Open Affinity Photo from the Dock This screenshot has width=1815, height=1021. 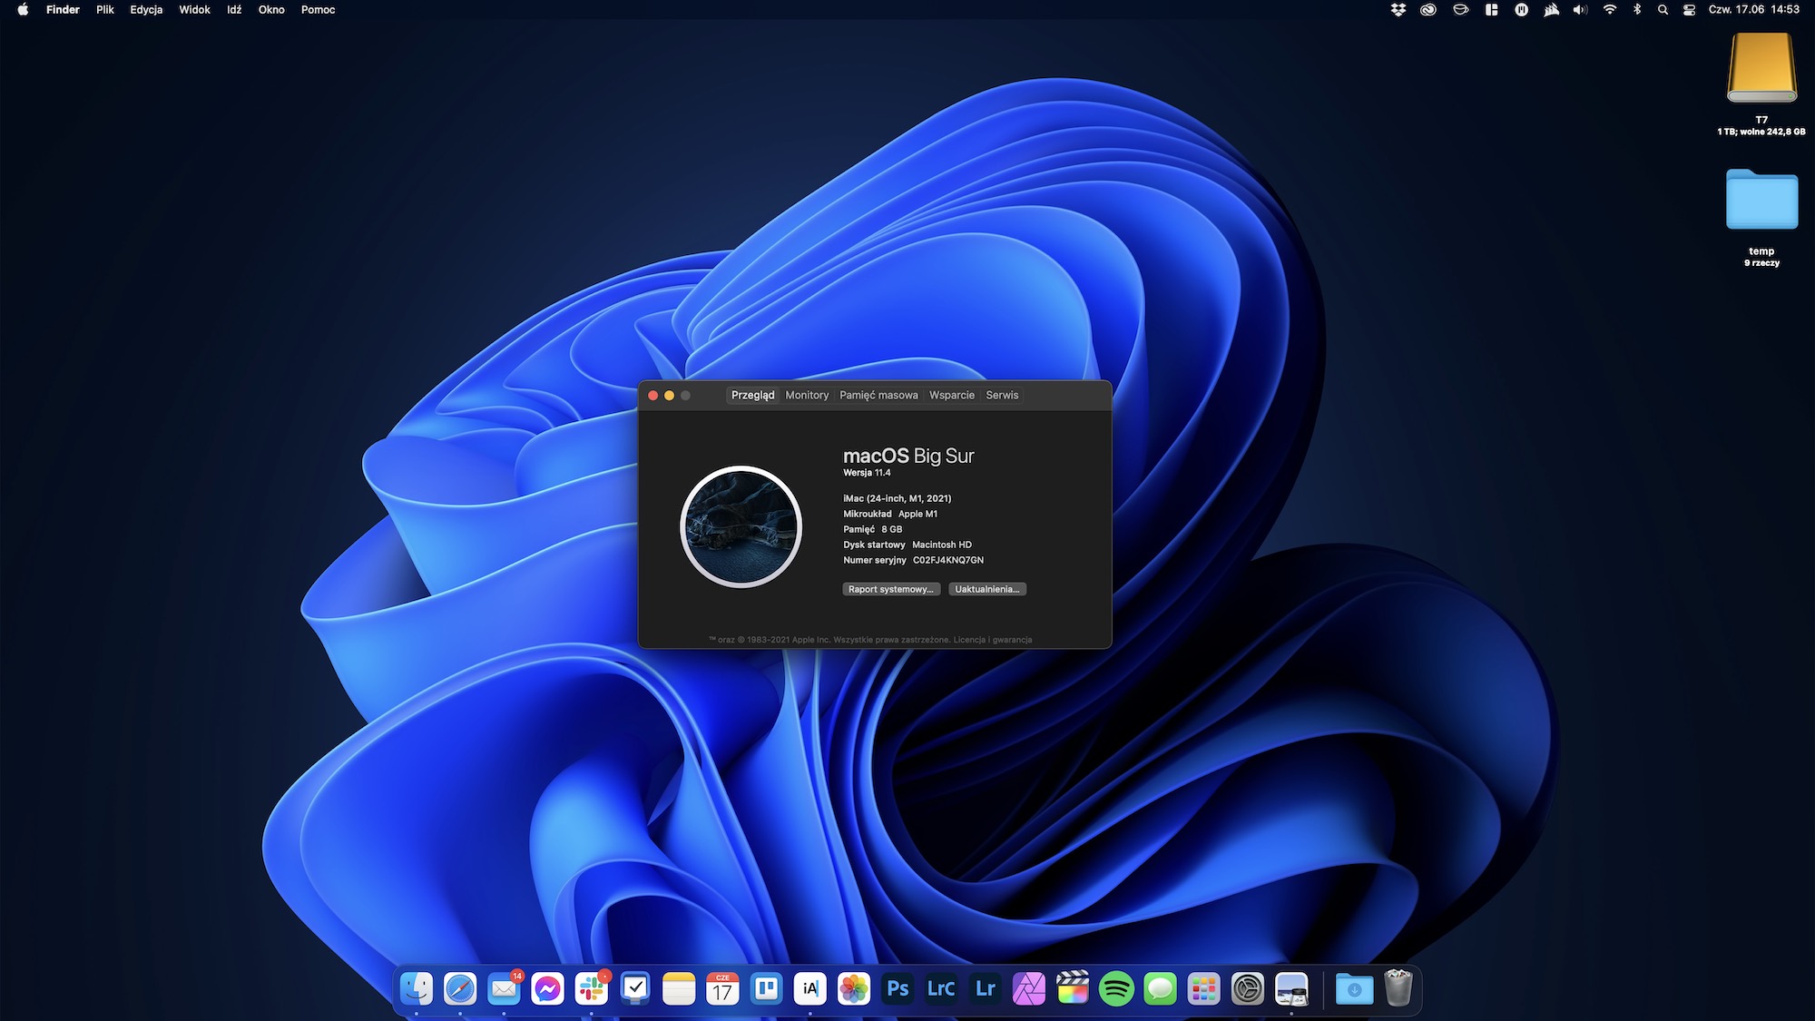1029,988
